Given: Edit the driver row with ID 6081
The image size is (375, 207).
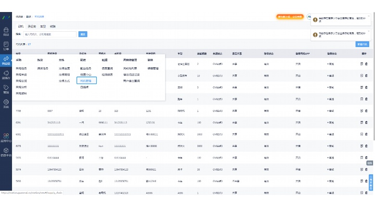Looking at the screenshot, I should (362, 134).
